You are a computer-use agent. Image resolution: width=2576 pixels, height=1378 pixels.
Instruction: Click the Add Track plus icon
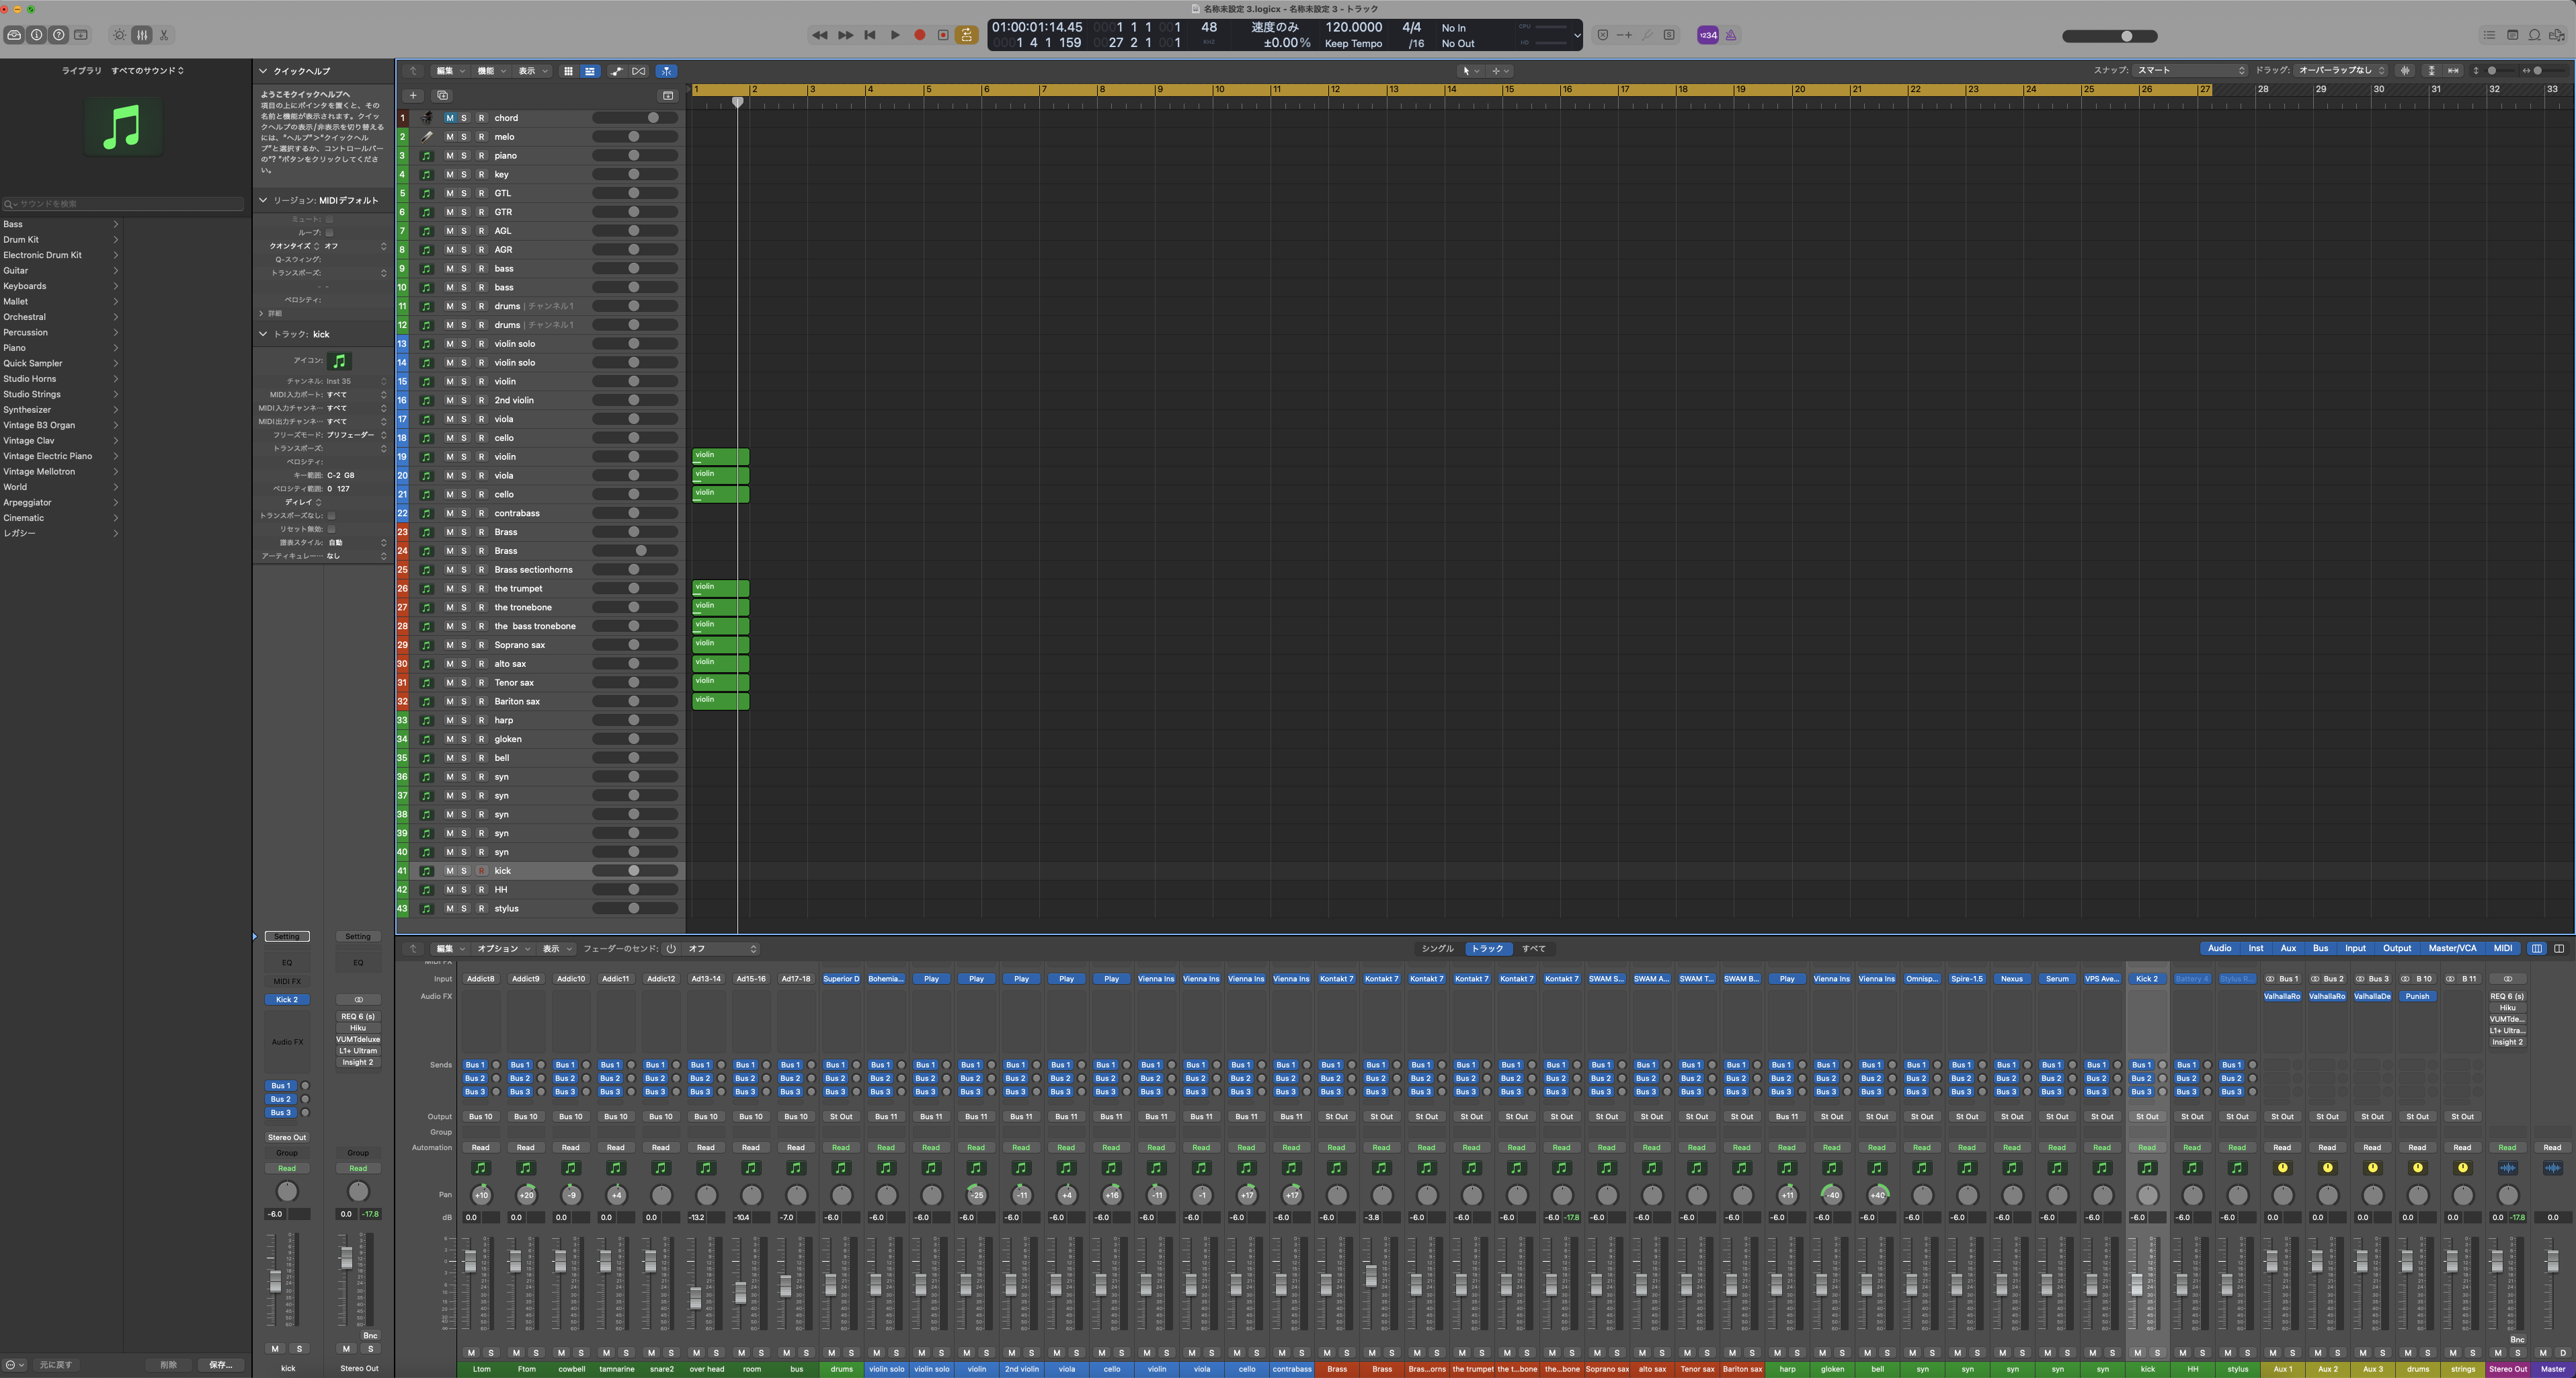click(x=413, y=96)
